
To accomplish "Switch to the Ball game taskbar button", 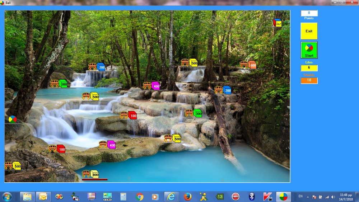I will tap(283, 197).
